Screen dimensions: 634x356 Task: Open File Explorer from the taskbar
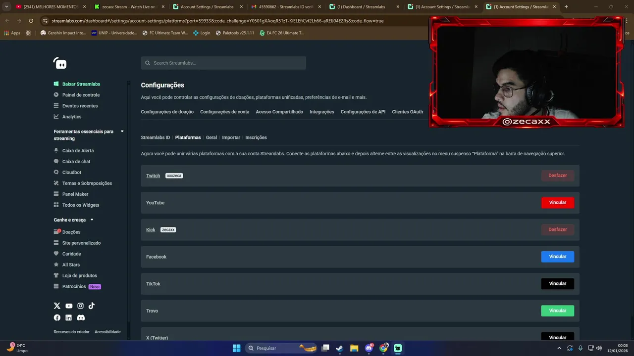point(354,348)
